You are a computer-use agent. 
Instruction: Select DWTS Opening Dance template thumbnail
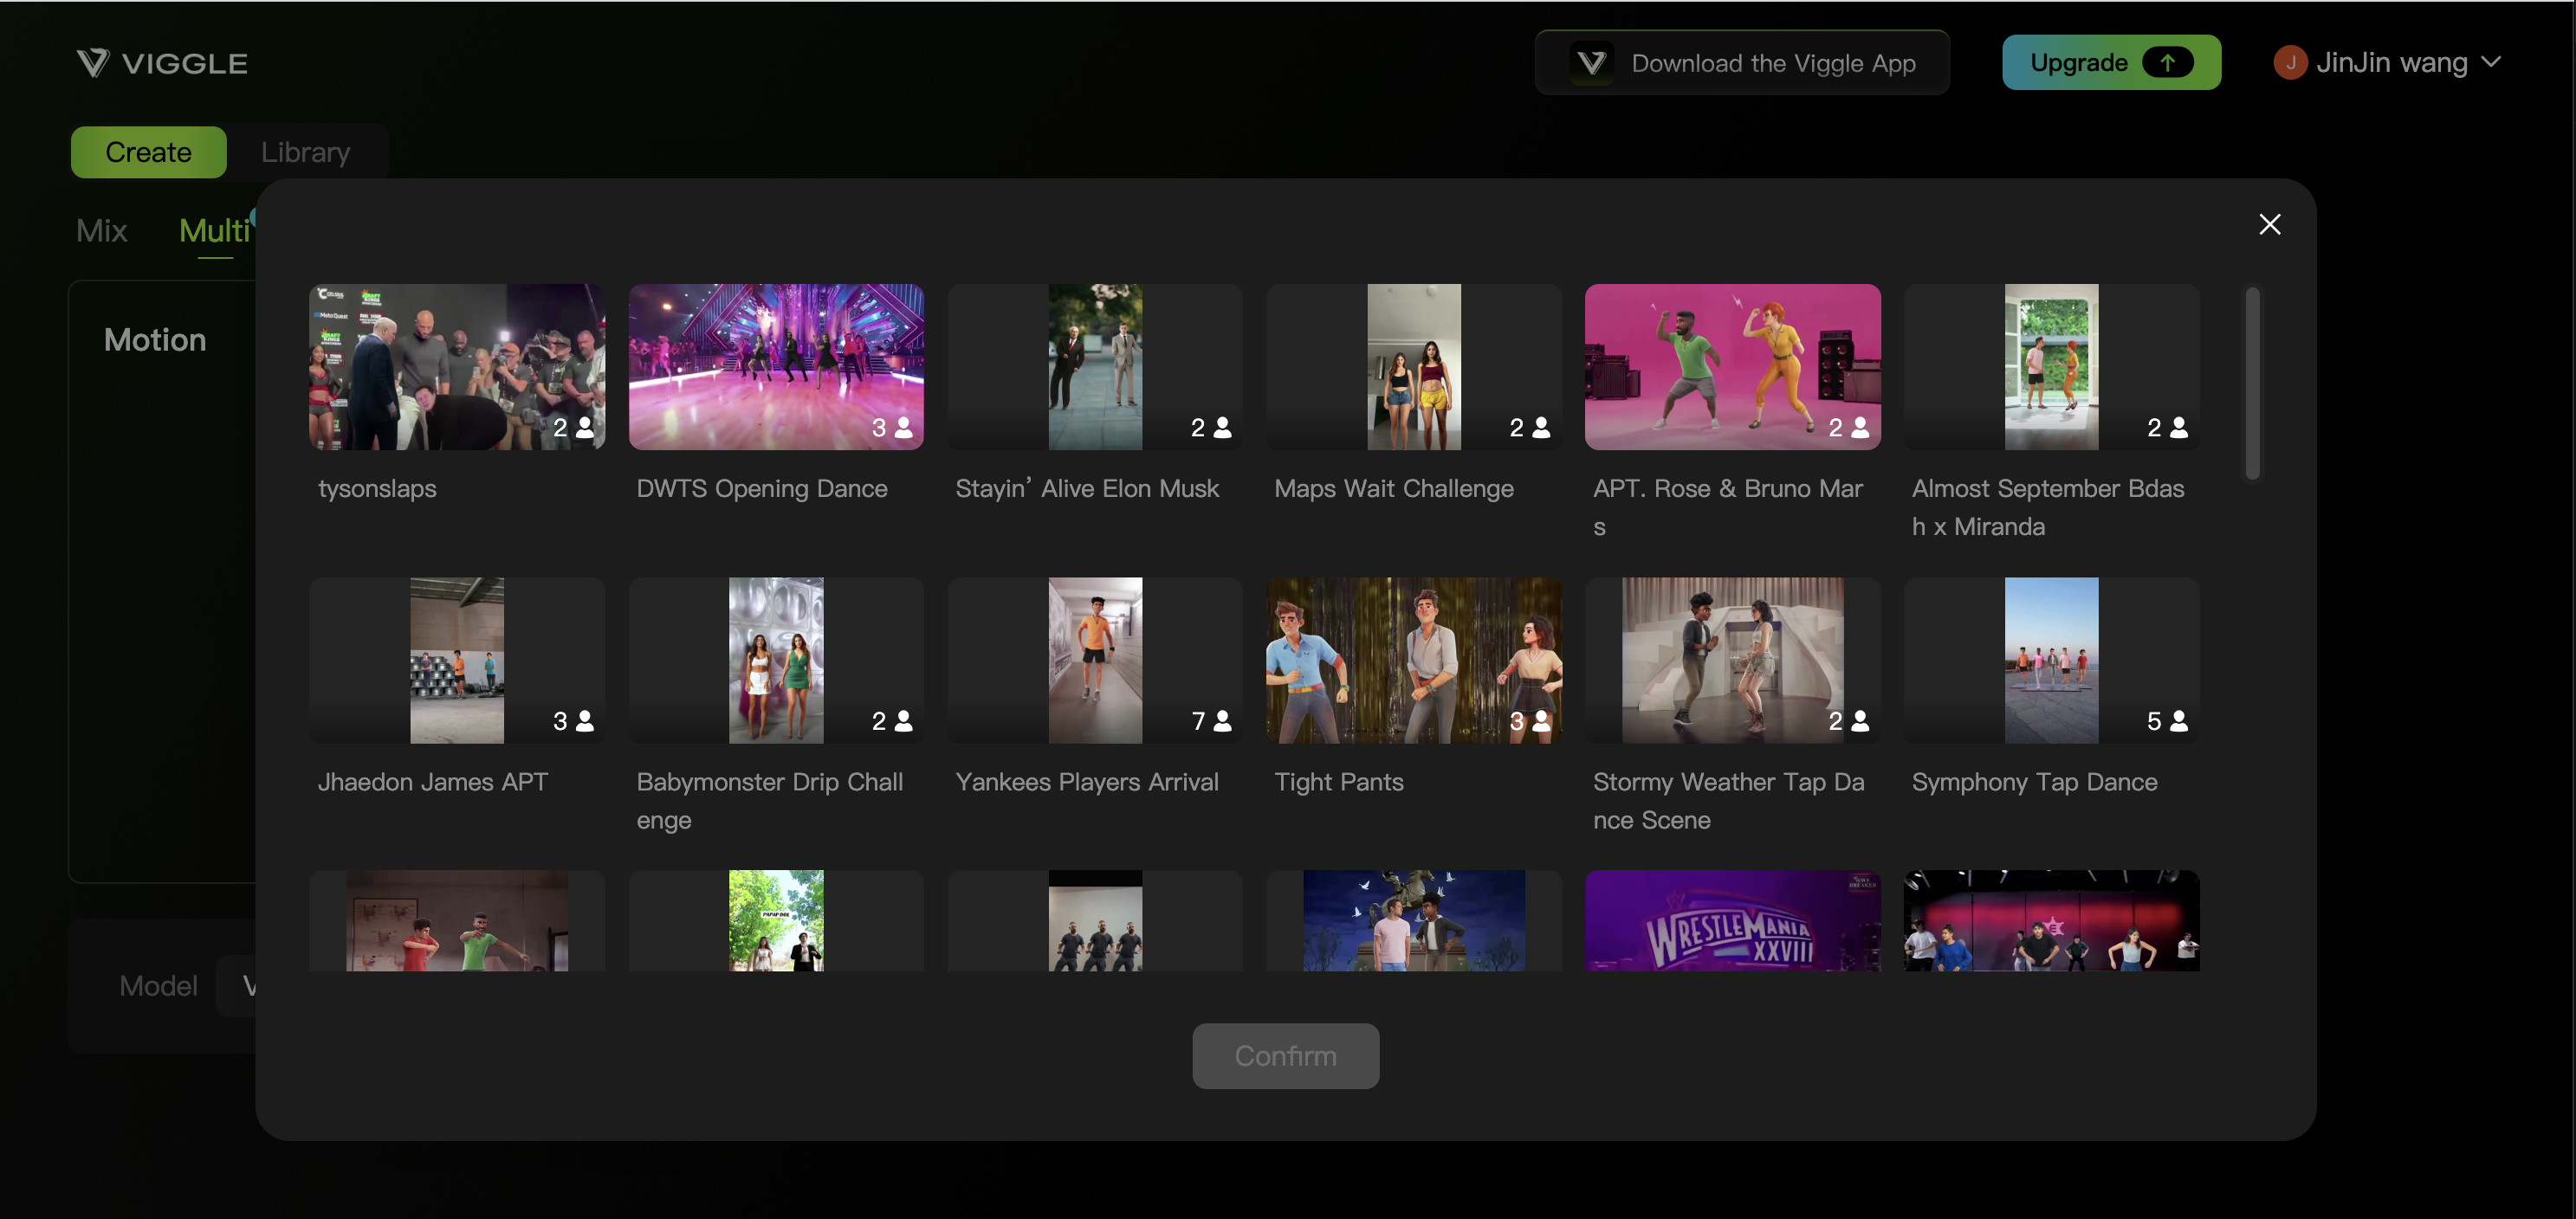(775, 367)
